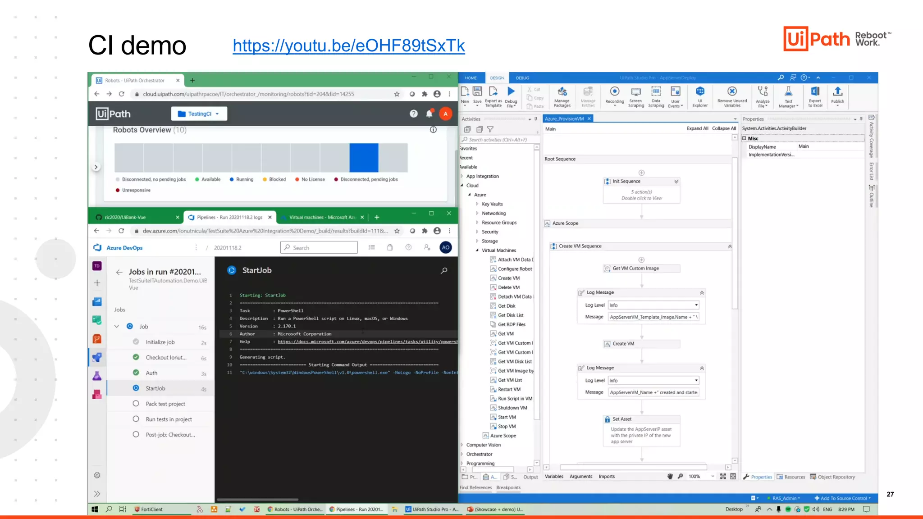
Task: Open UI Explorer tool
Action: click(699, 96)
